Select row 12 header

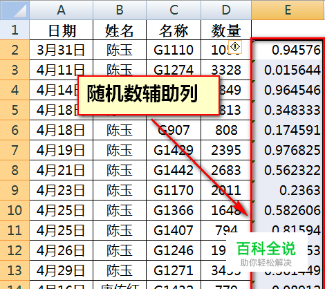15,250
